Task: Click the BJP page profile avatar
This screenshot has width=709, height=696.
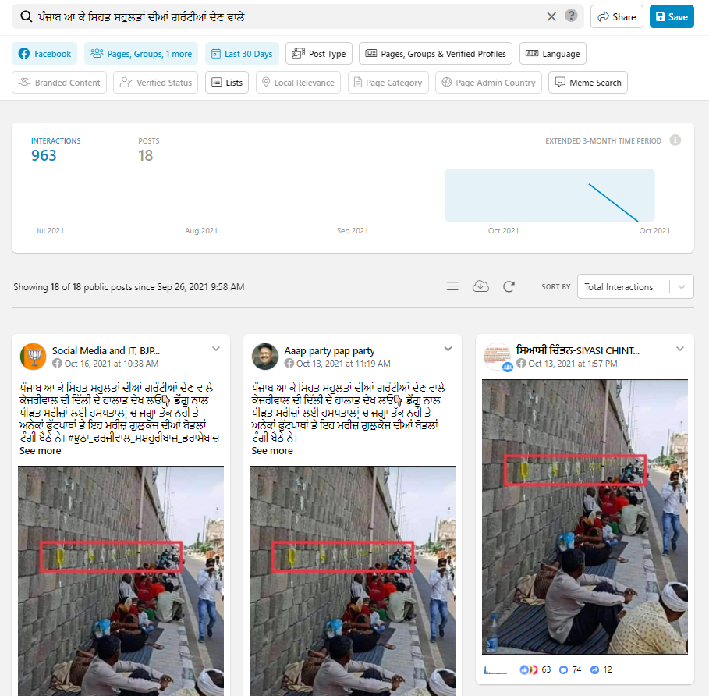Action: tap(33, 357)
